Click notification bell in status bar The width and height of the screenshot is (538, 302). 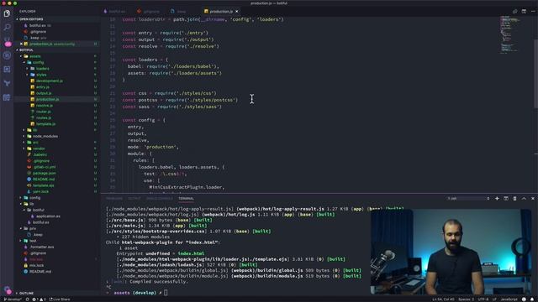pos(532,299)
